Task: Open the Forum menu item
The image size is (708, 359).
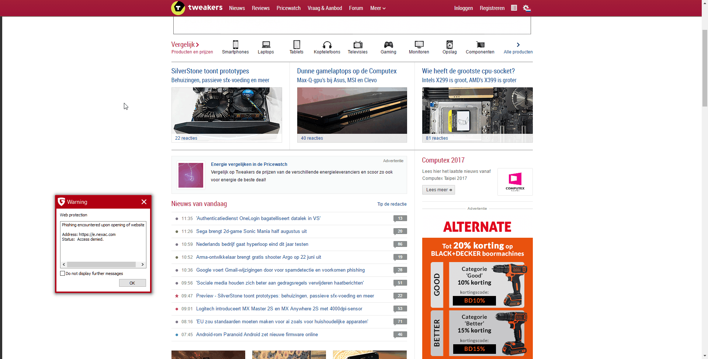Action: pyautogui.click(x=356, y=8)
